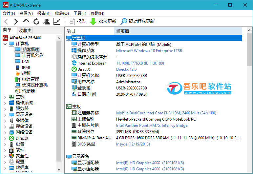Expand the 显示设备 tree node
Image resolution: width=253 pixels, height=174 pixels.
coord(5,115)
